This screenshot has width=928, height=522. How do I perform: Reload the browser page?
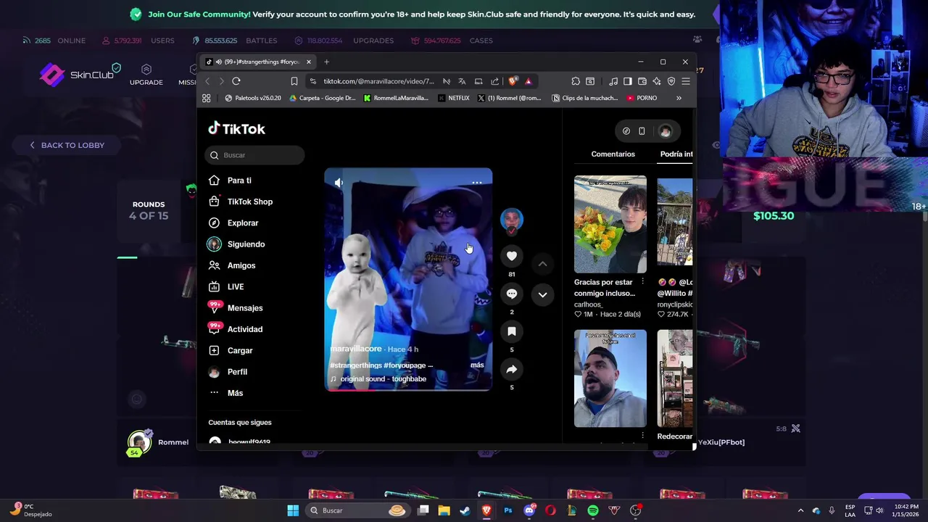[x=236, y=81]
